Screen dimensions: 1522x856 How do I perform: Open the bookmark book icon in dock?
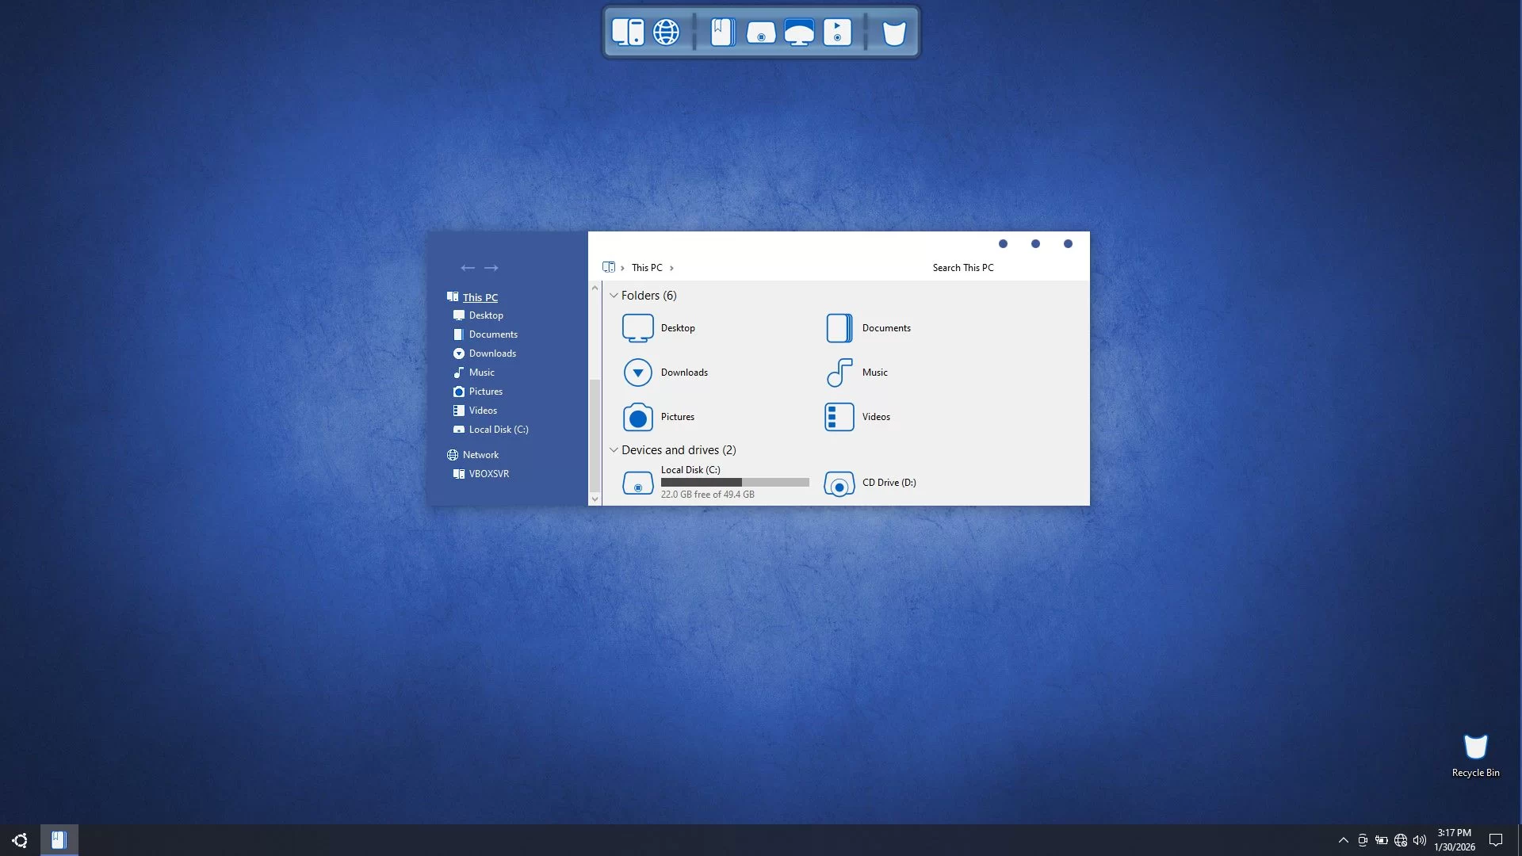[722, 32]
